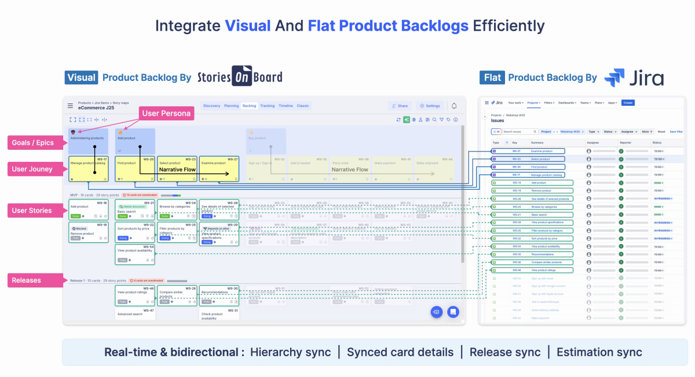Click Save filter link
The height and width of the screenshot is (377, 695).
[676, 132]
